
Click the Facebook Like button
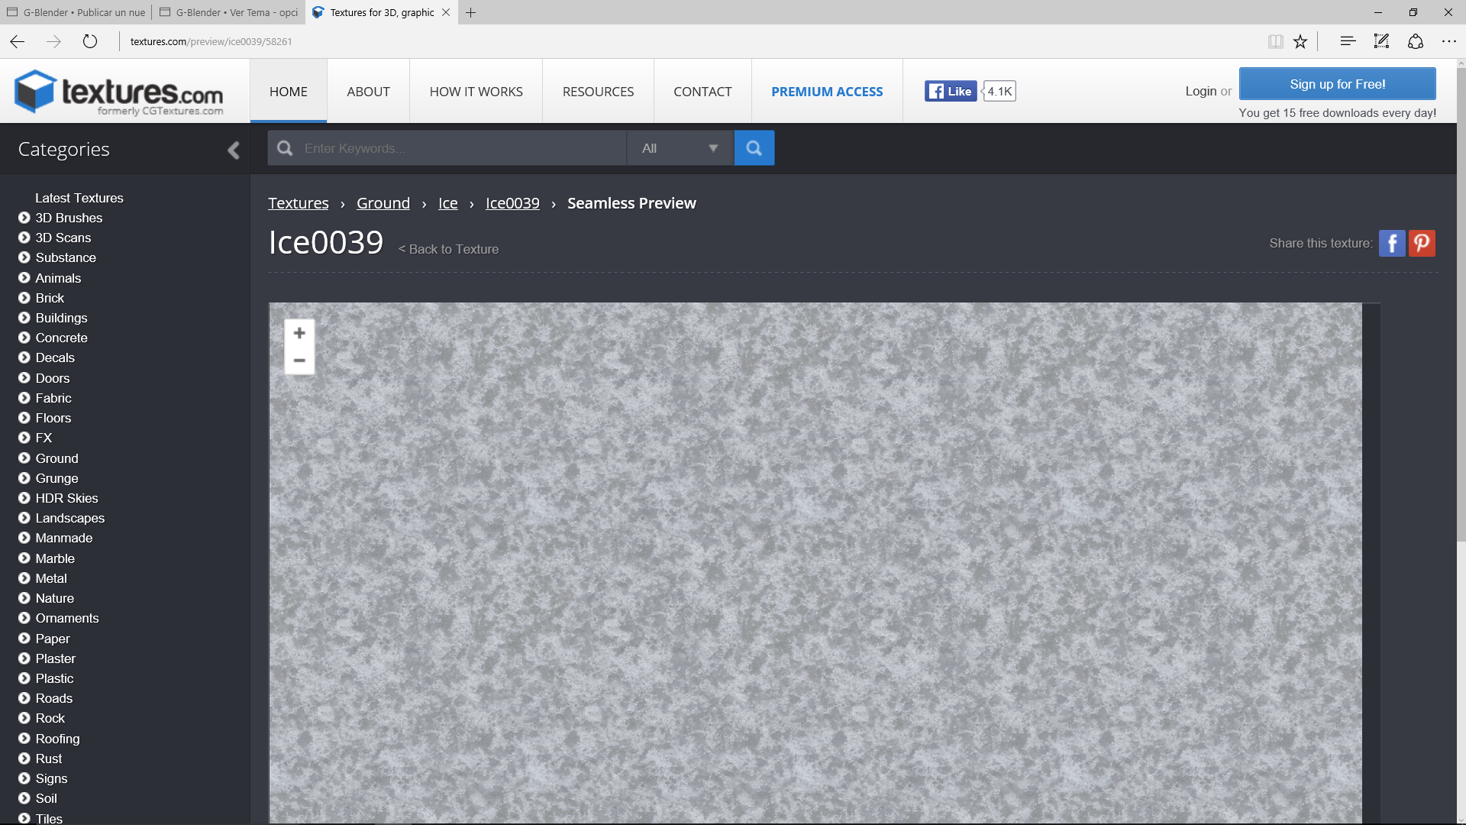951,92
